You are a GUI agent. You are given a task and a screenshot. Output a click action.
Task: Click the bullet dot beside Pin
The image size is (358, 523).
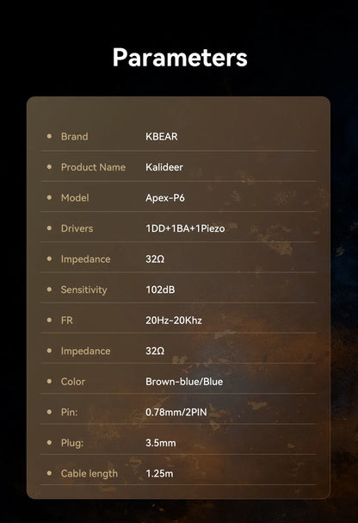click(49, 412)
